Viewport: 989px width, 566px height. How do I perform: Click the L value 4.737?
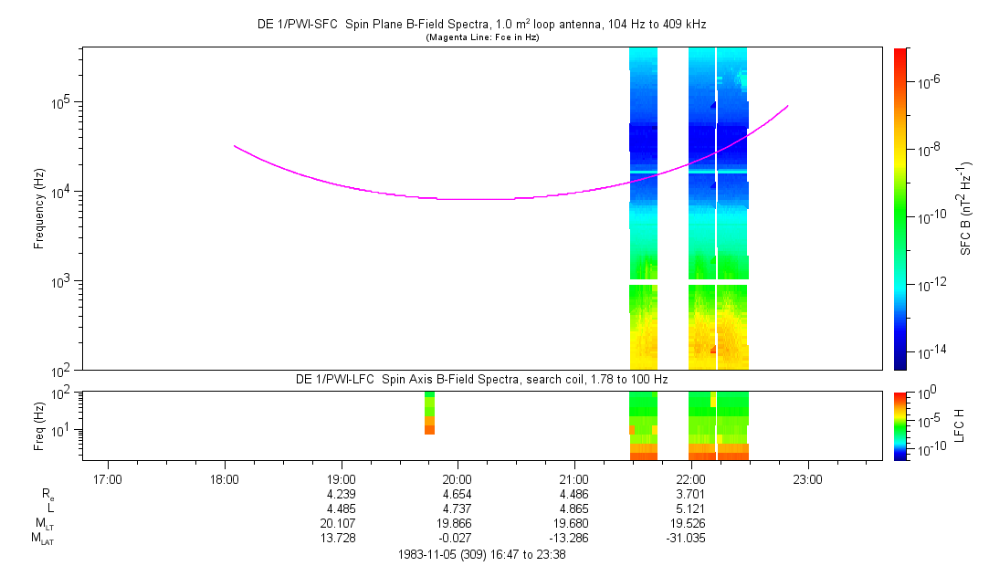[457, 508]
